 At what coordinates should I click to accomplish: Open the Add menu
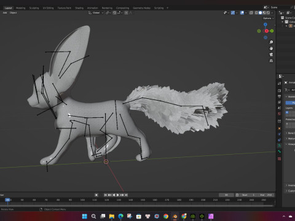click(5, 13)
